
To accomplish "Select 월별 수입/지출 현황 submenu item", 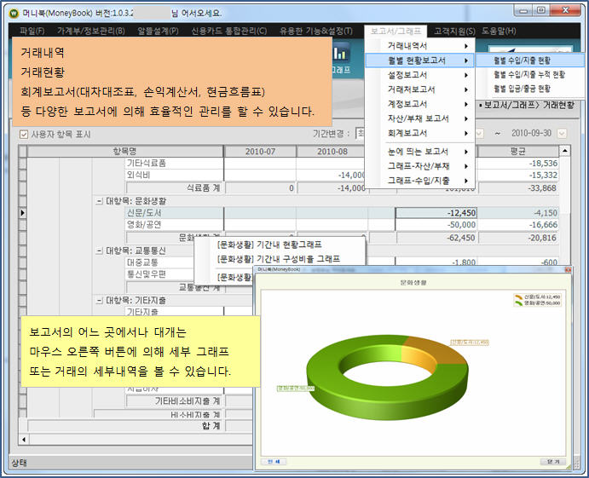I will point(522,60).
